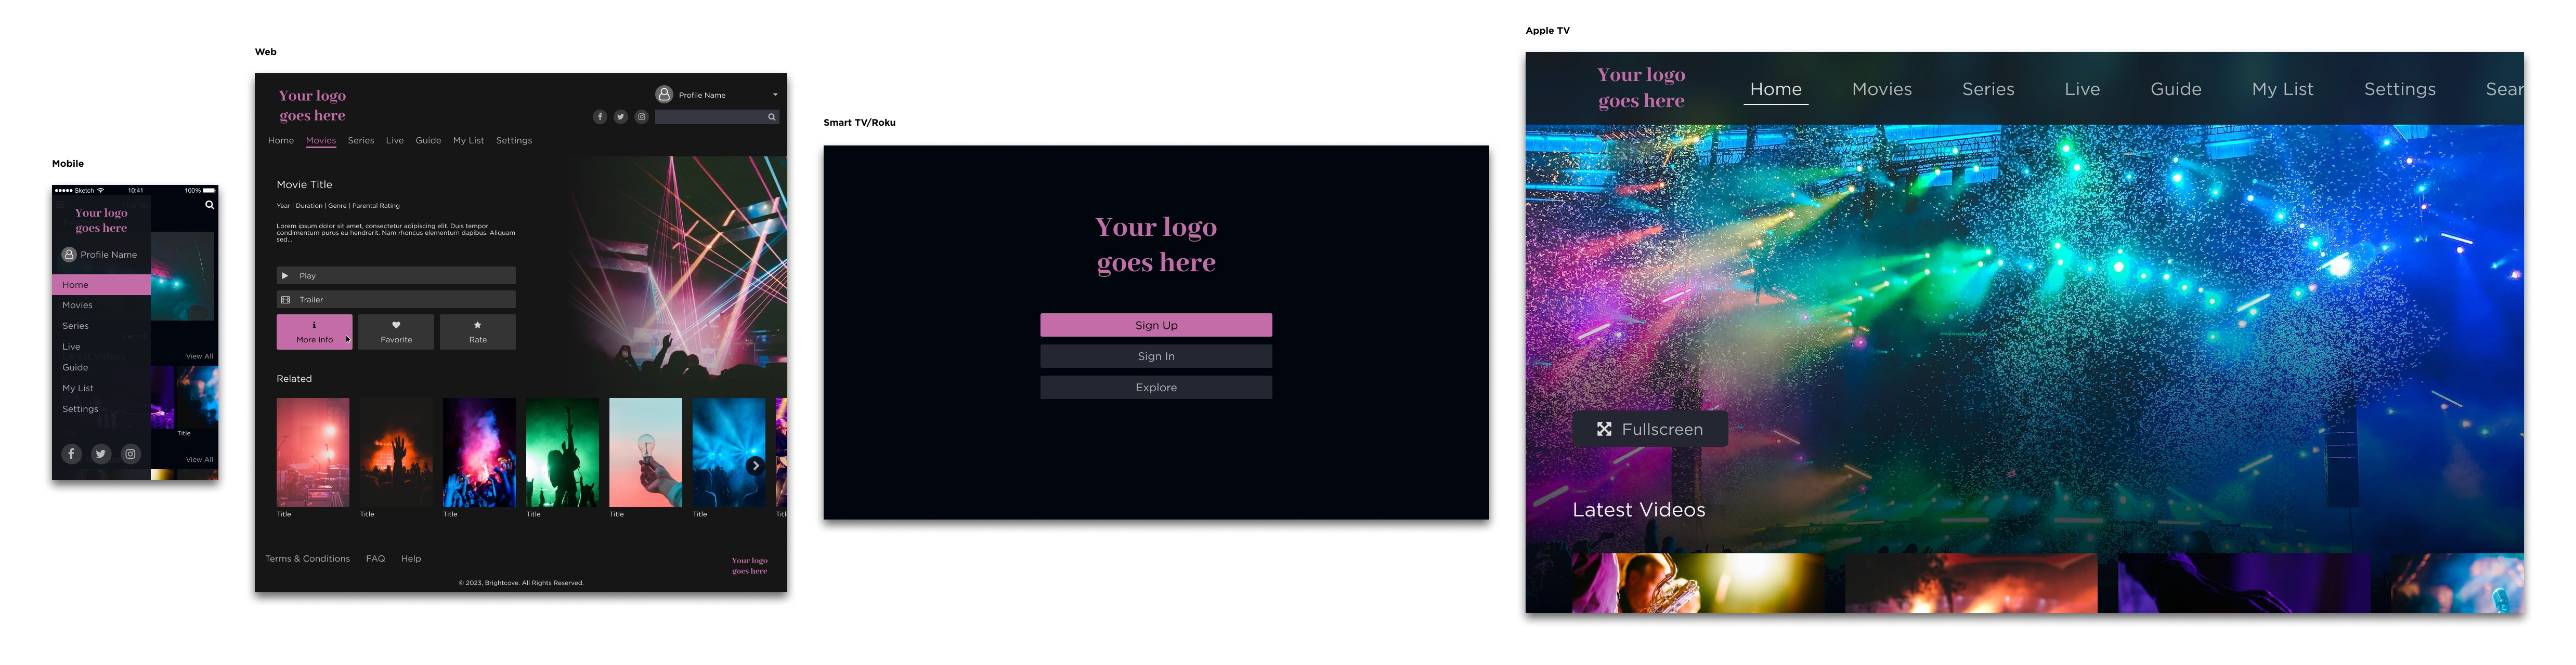
Task: Open the saxophone thumbnail under Latest Videos
Action: [x=1699, y=583]
